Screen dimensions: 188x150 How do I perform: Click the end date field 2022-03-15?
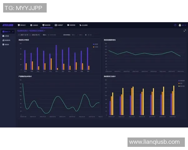[x=34, y=35]
